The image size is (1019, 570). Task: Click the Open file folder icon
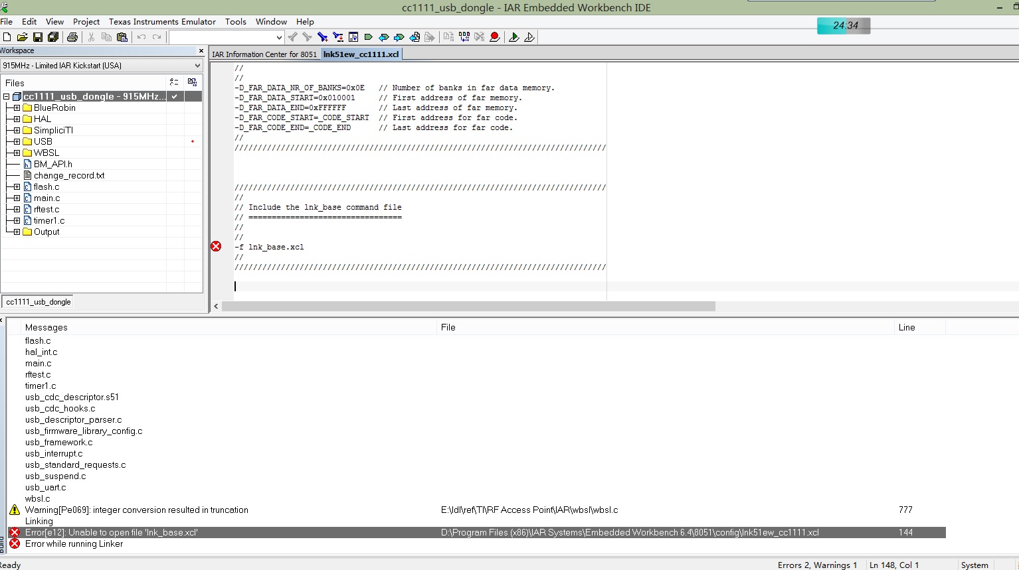point(22,37)
